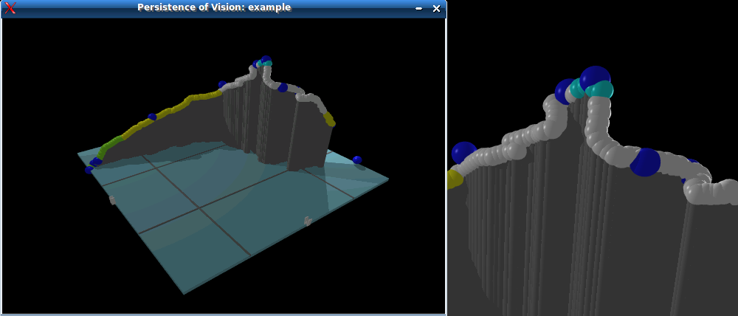738x316 pixels.
Task: Minimize the Persistence of Vision window
Action: click(419, 8)
